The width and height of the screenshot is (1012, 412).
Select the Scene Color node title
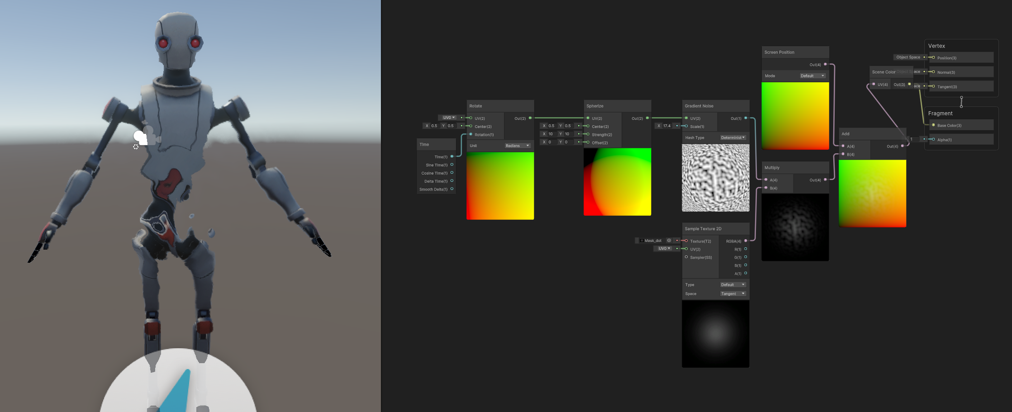point(884,72)
